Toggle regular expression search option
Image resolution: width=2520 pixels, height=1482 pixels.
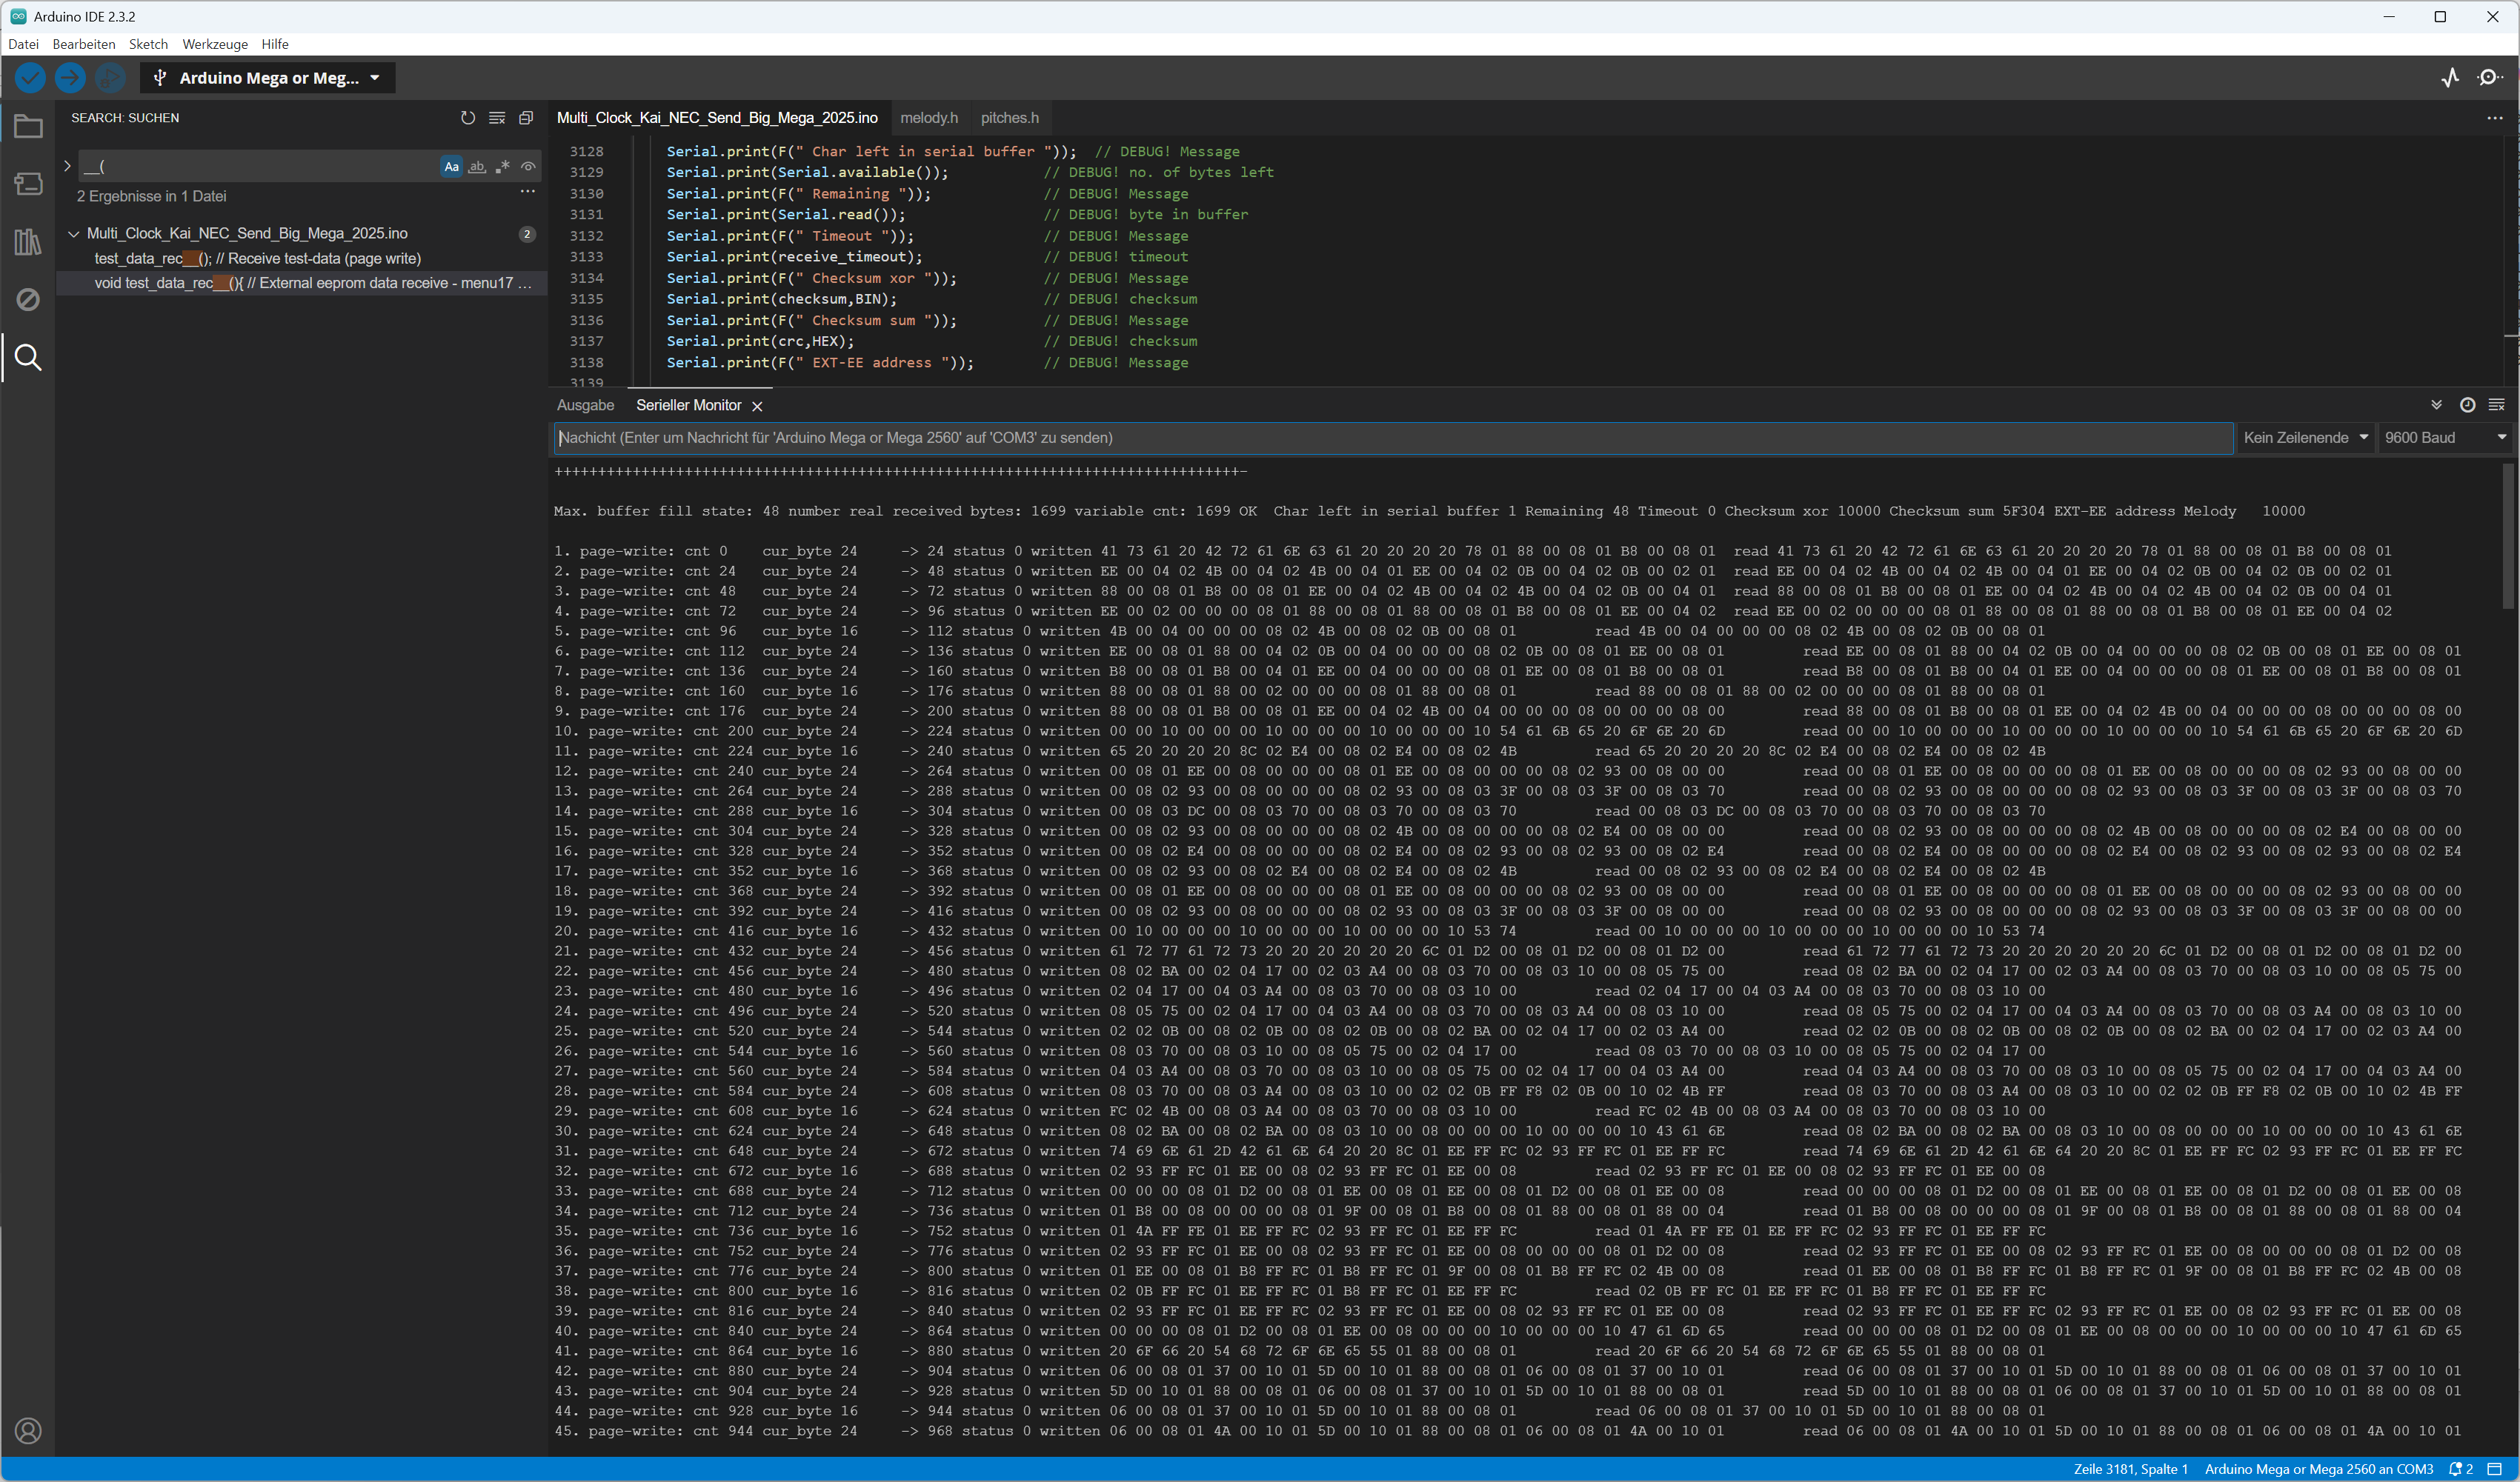point(502,167)
